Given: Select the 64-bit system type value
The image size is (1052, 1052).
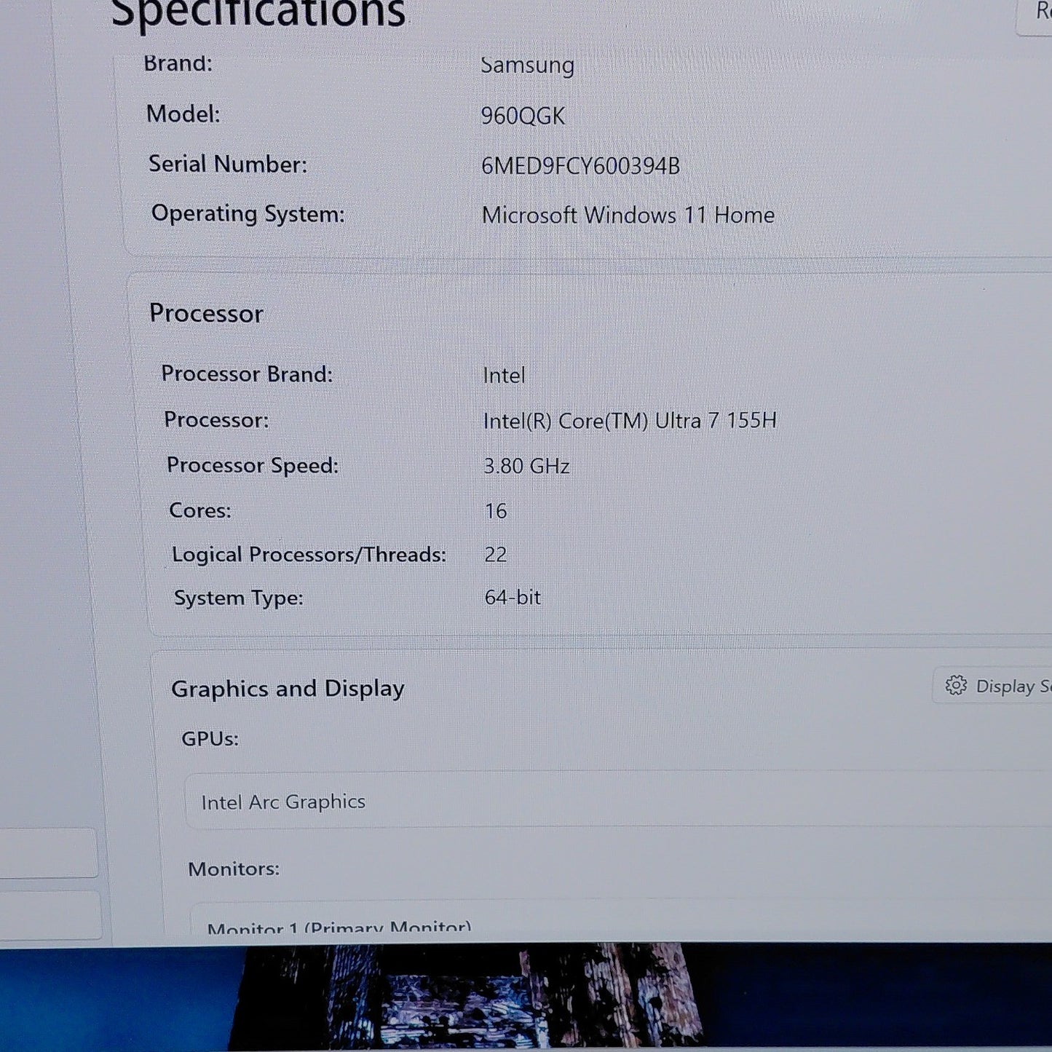Looking at the screenshot, I should (513, 598).
